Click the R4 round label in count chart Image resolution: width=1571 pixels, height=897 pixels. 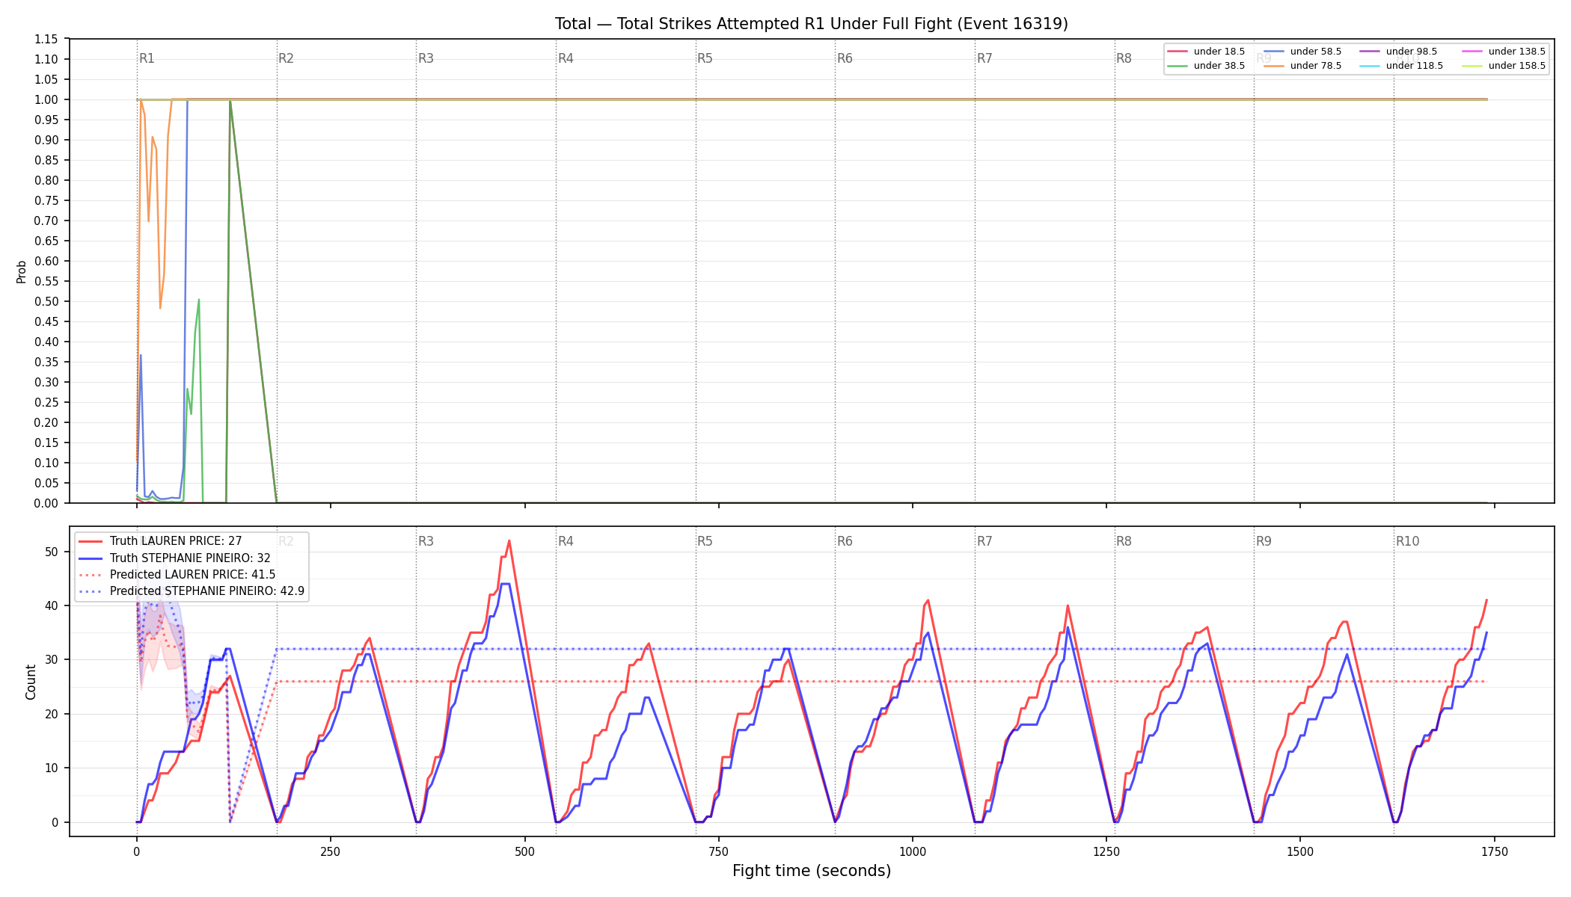pos(566,541)
